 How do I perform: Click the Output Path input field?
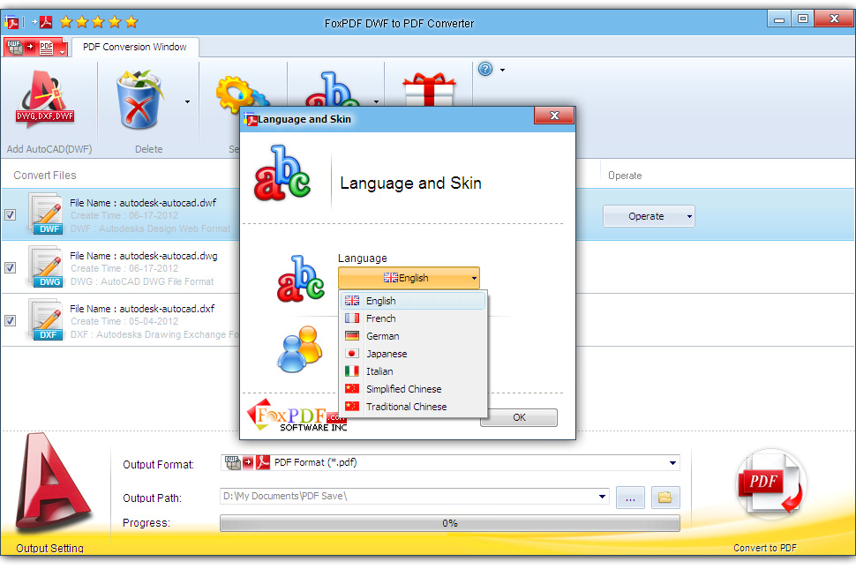[408, 497]
